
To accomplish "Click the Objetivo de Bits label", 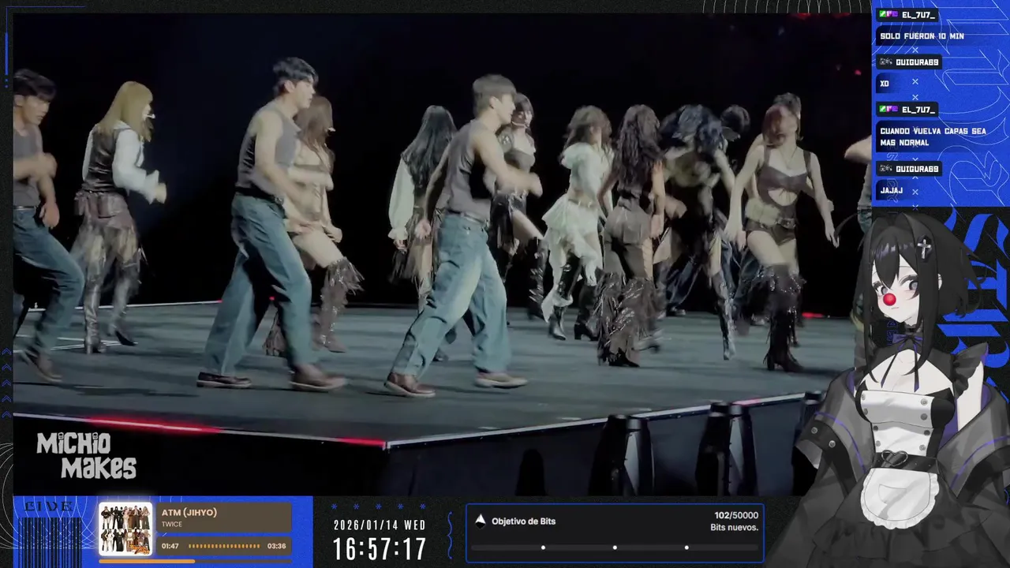I will tap(524, 521).
